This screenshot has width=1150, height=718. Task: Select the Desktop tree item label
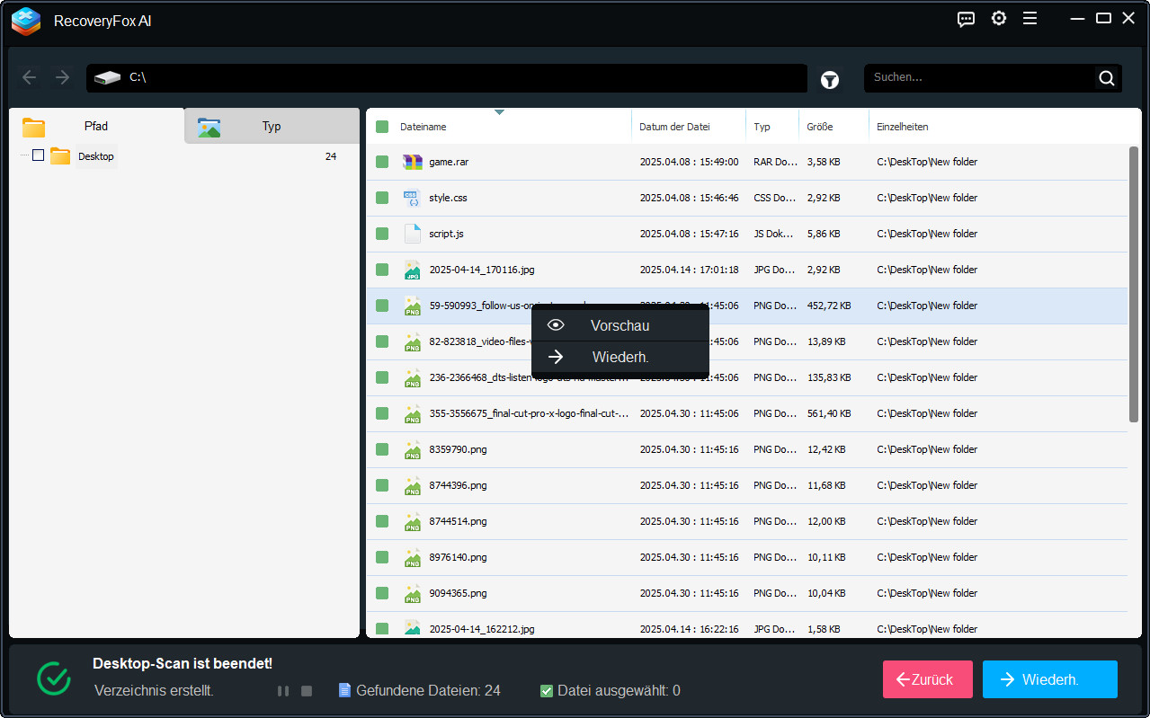tap(96, 156)
